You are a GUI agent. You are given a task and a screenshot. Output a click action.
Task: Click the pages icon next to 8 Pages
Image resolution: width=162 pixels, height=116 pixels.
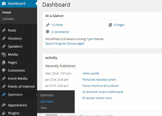110,25
